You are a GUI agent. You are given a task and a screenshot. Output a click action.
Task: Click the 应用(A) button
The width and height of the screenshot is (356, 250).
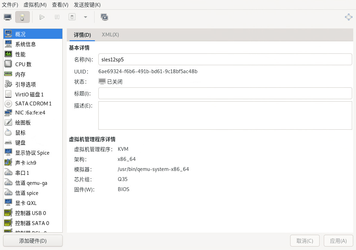(x=338, y=241)
